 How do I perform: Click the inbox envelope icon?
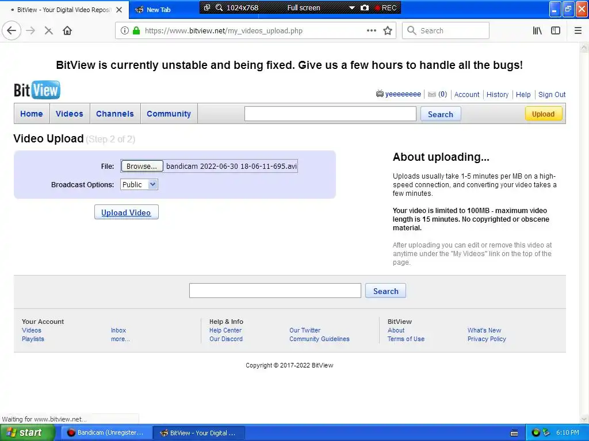[432, 95]
